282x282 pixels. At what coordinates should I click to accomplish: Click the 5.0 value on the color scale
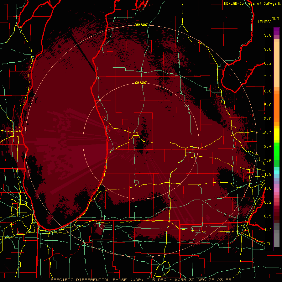pyautogui.click(x=268, y=119)
